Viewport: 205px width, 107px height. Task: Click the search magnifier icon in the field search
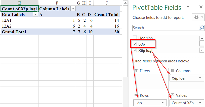coord(201,28)
